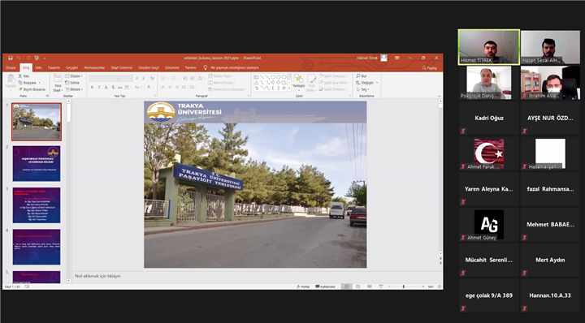585x323 pixels.
Task: Toggle the Notlar notes pane
Action: point(303,286)
